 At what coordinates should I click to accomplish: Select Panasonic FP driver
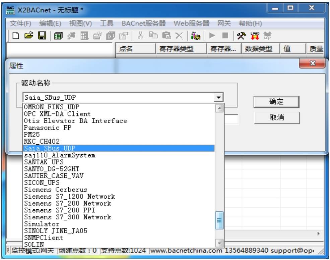tap(119, 127)
